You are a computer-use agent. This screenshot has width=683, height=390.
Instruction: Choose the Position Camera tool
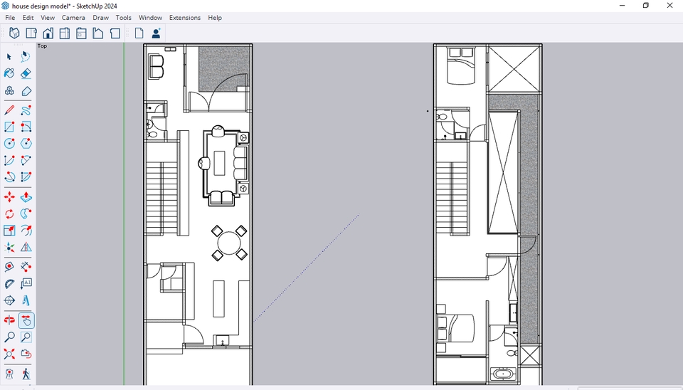[x=9, y=374]
